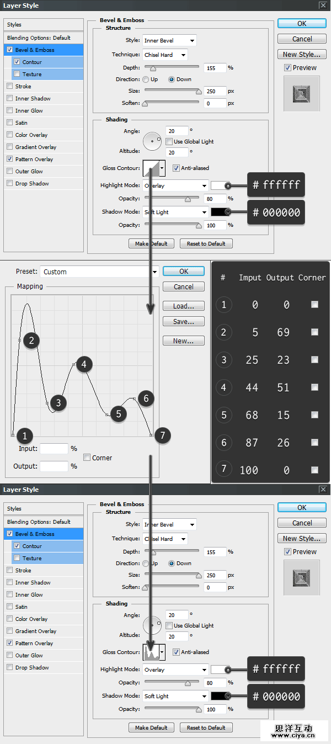The width and height of the screenshot is (331, 744).
Task: Click the black Shadow Mode color swatch in upper dialog
Action: pos(218,212)
